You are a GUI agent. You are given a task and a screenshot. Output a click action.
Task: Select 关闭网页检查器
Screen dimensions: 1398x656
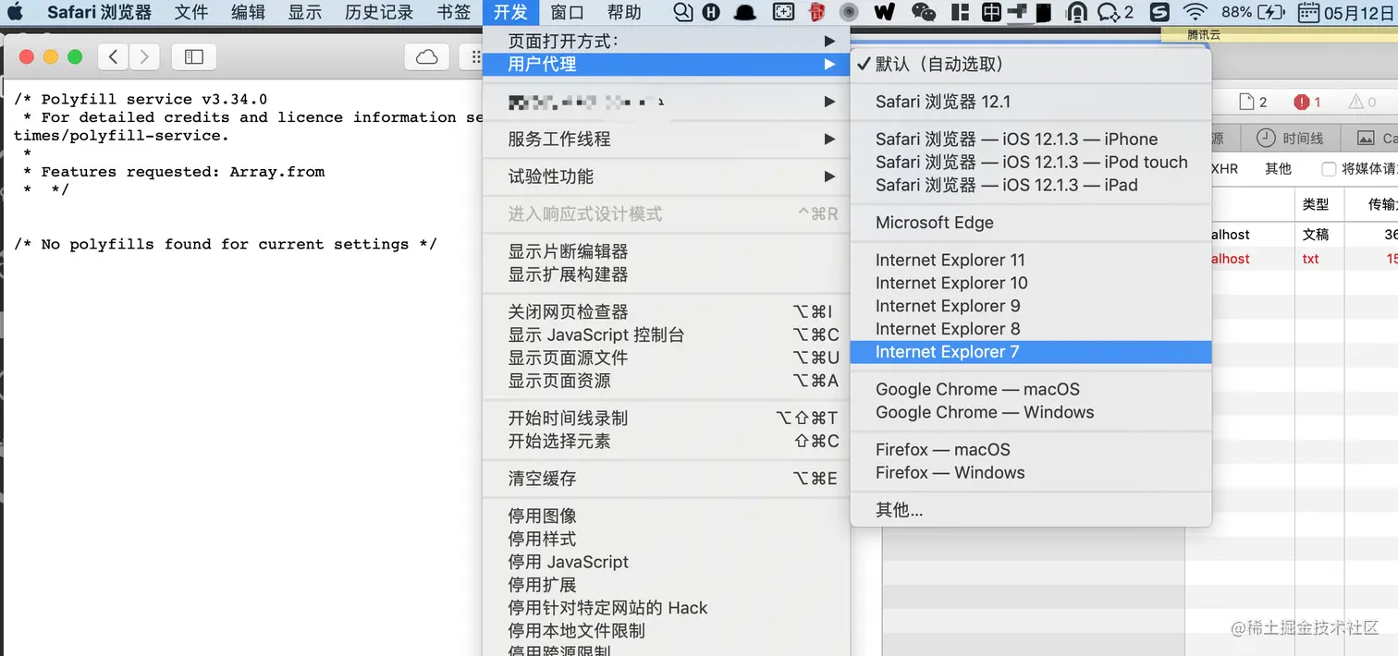point(666,311)
